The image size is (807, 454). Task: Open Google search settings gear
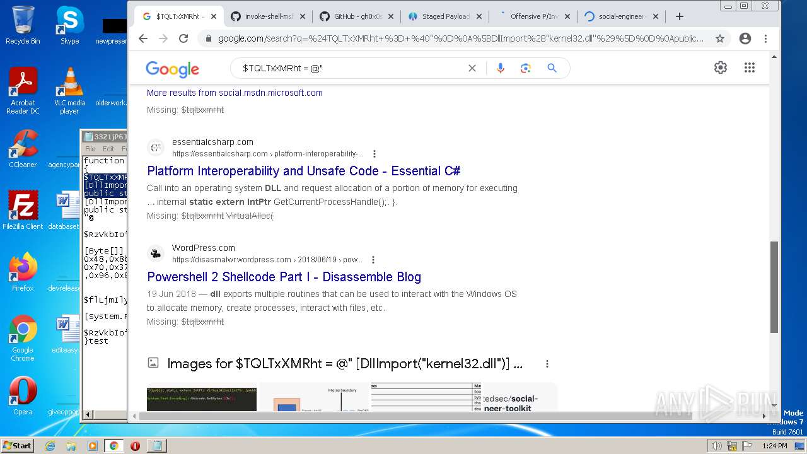pos(721,67)
